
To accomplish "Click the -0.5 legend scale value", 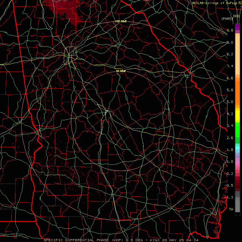I will pos(229,186).
